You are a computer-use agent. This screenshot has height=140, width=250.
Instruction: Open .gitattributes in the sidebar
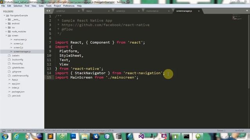click(x=18, y=68)
